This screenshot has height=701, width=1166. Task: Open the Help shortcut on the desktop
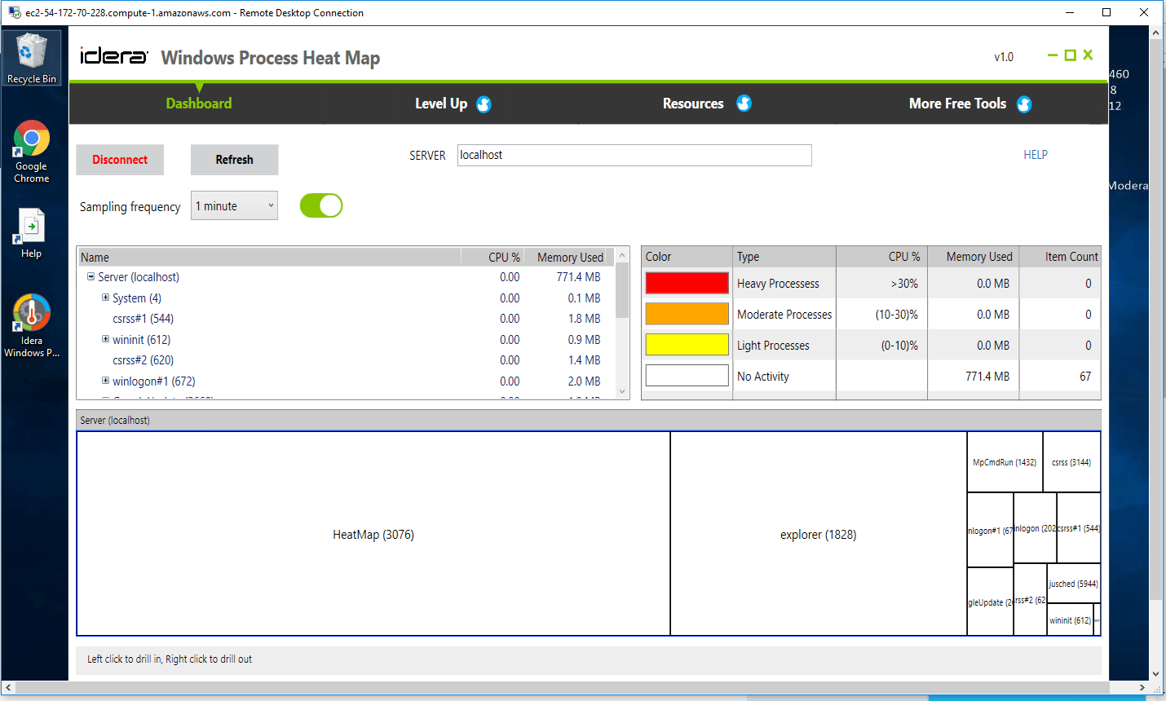[31, 227]
